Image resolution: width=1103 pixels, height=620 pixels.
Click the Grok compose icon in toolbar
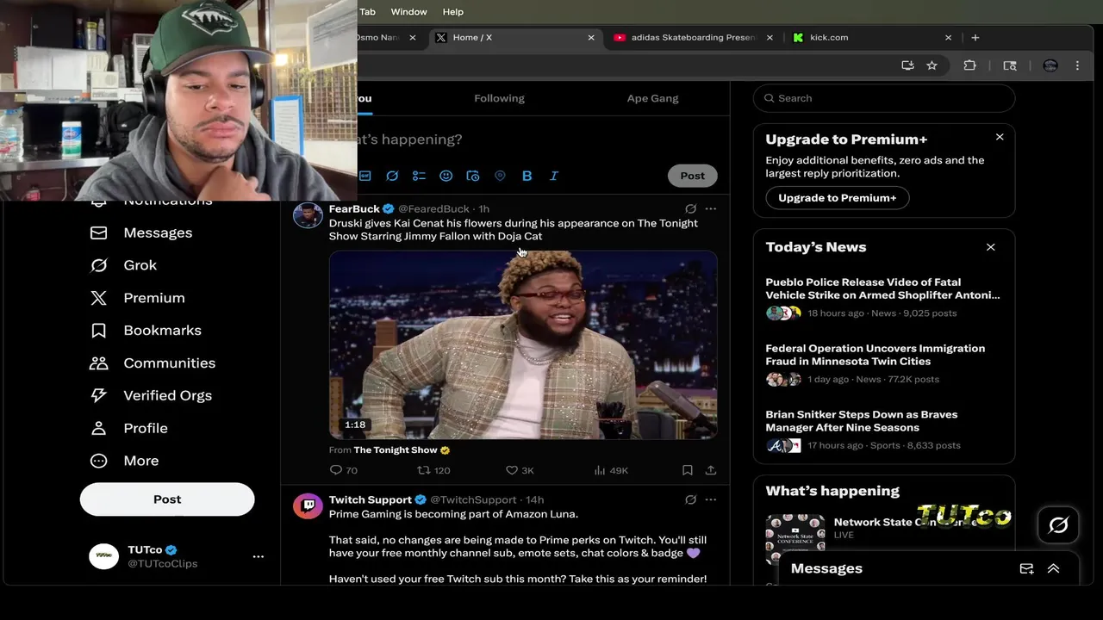[x=392, y=176]
